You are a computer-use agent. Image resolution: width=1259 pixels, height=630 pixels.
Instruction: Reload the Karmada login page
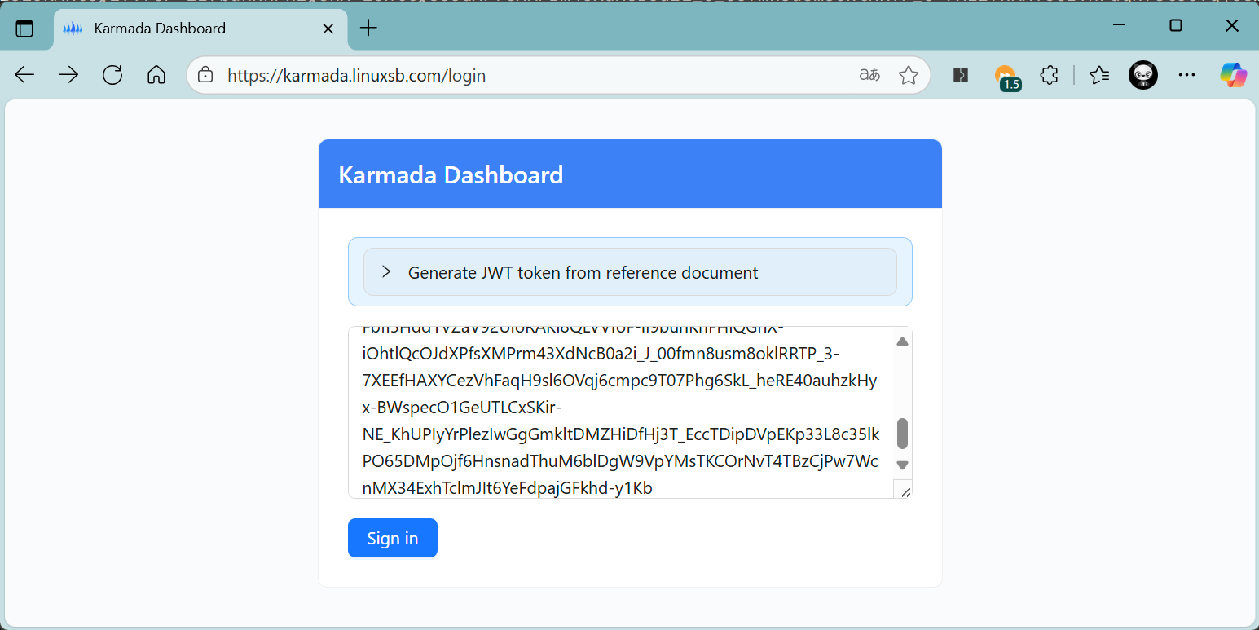pos(112,76)
